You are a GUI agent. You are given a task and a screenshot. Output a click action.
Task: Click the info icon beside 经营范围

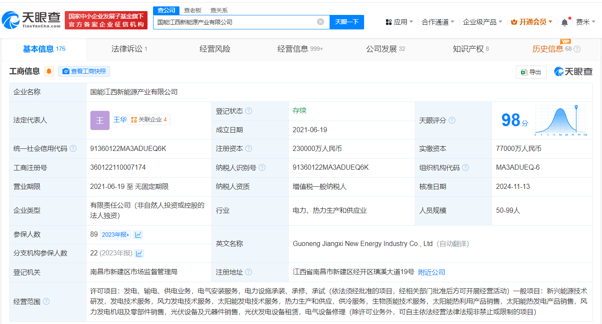click(46, 301)
